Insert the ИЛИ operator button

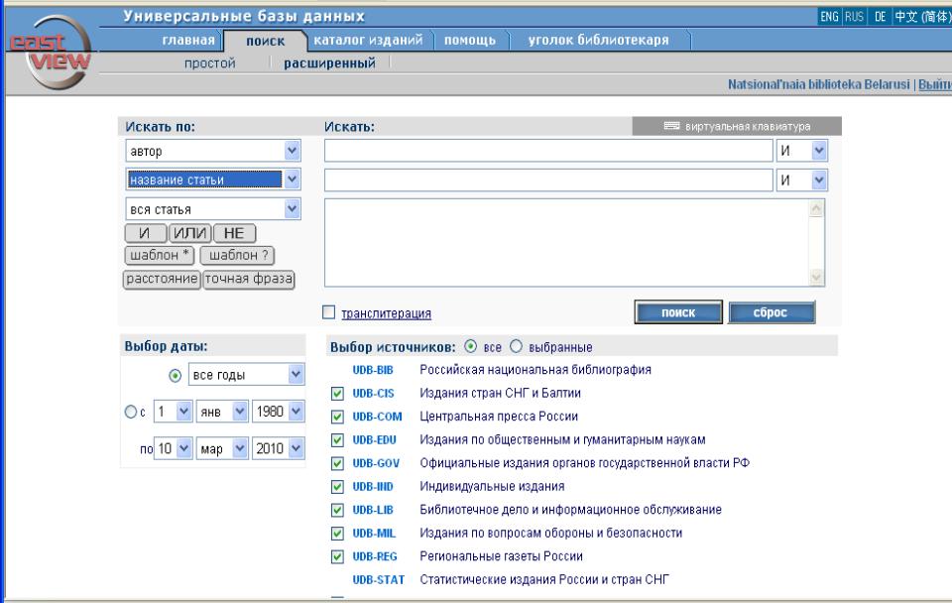coord(190,233)
